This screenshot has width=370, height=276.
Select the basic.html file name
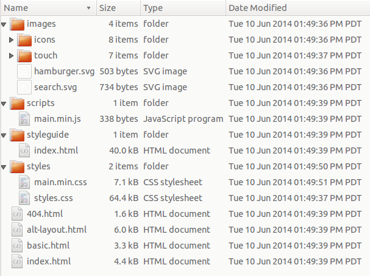48,246
